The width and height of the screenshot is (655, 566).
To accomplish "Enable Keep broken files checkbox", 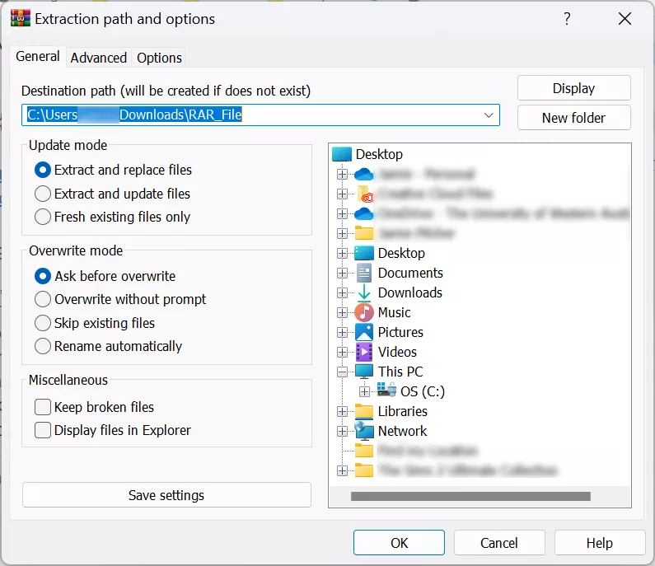I will (44, 407).
